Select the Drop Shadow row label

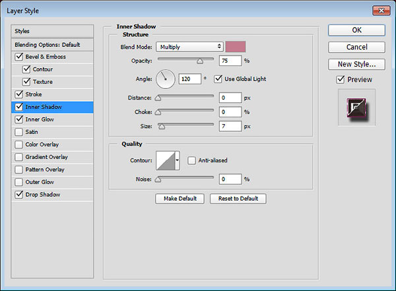click(43, 195)
